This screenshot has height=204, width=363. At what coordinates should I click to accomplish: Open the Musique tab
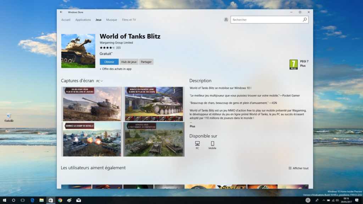pyautogui.click(x=112, y=20)
